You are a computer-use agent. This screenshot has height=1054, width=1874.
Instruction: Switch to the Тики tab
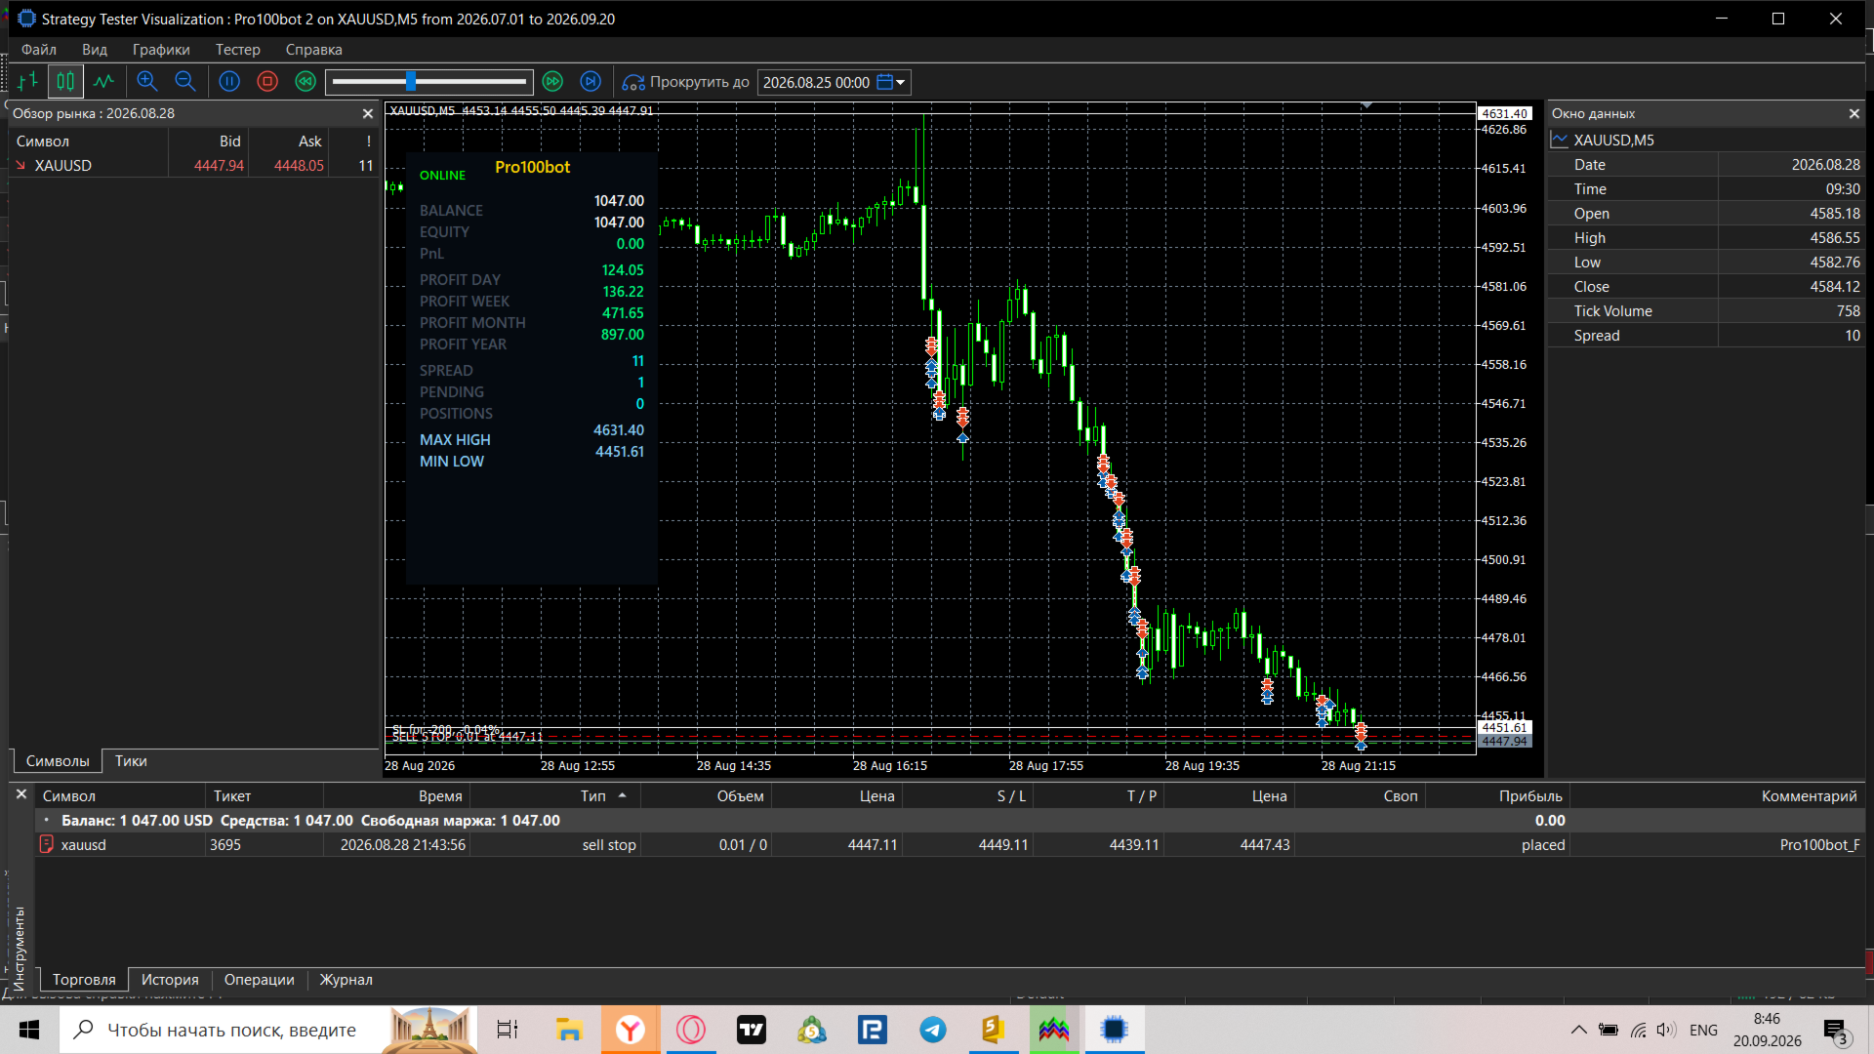click(131, 761)
